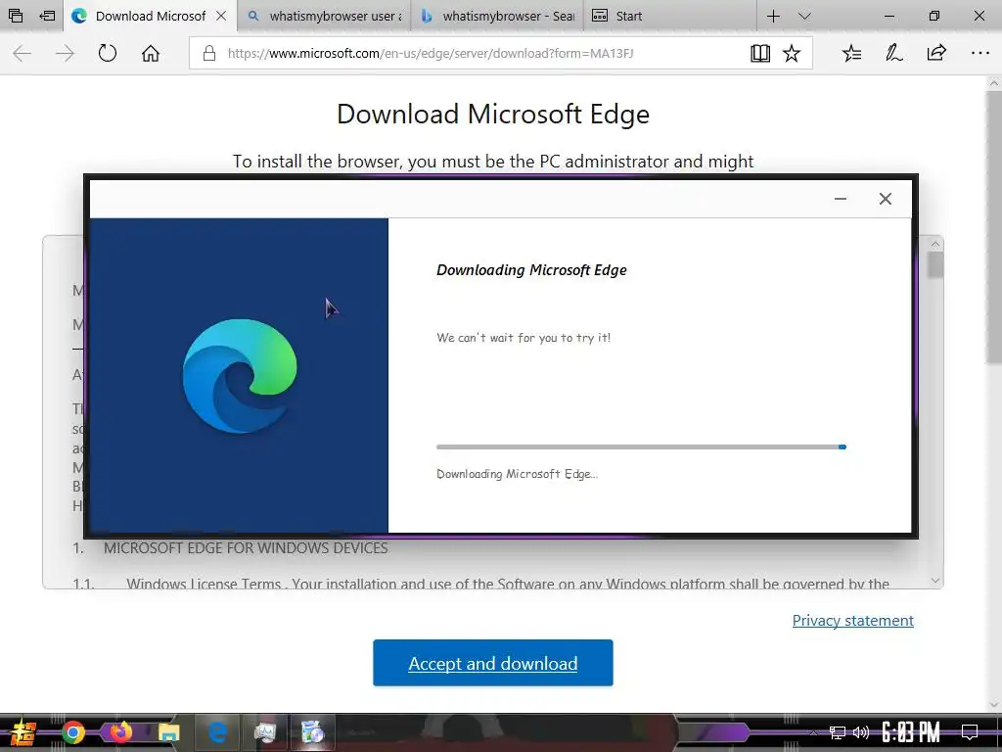The height and width of the screenshot is (752, 1002).
Task: Go to the Home page icon
Action: click(150, 53)
